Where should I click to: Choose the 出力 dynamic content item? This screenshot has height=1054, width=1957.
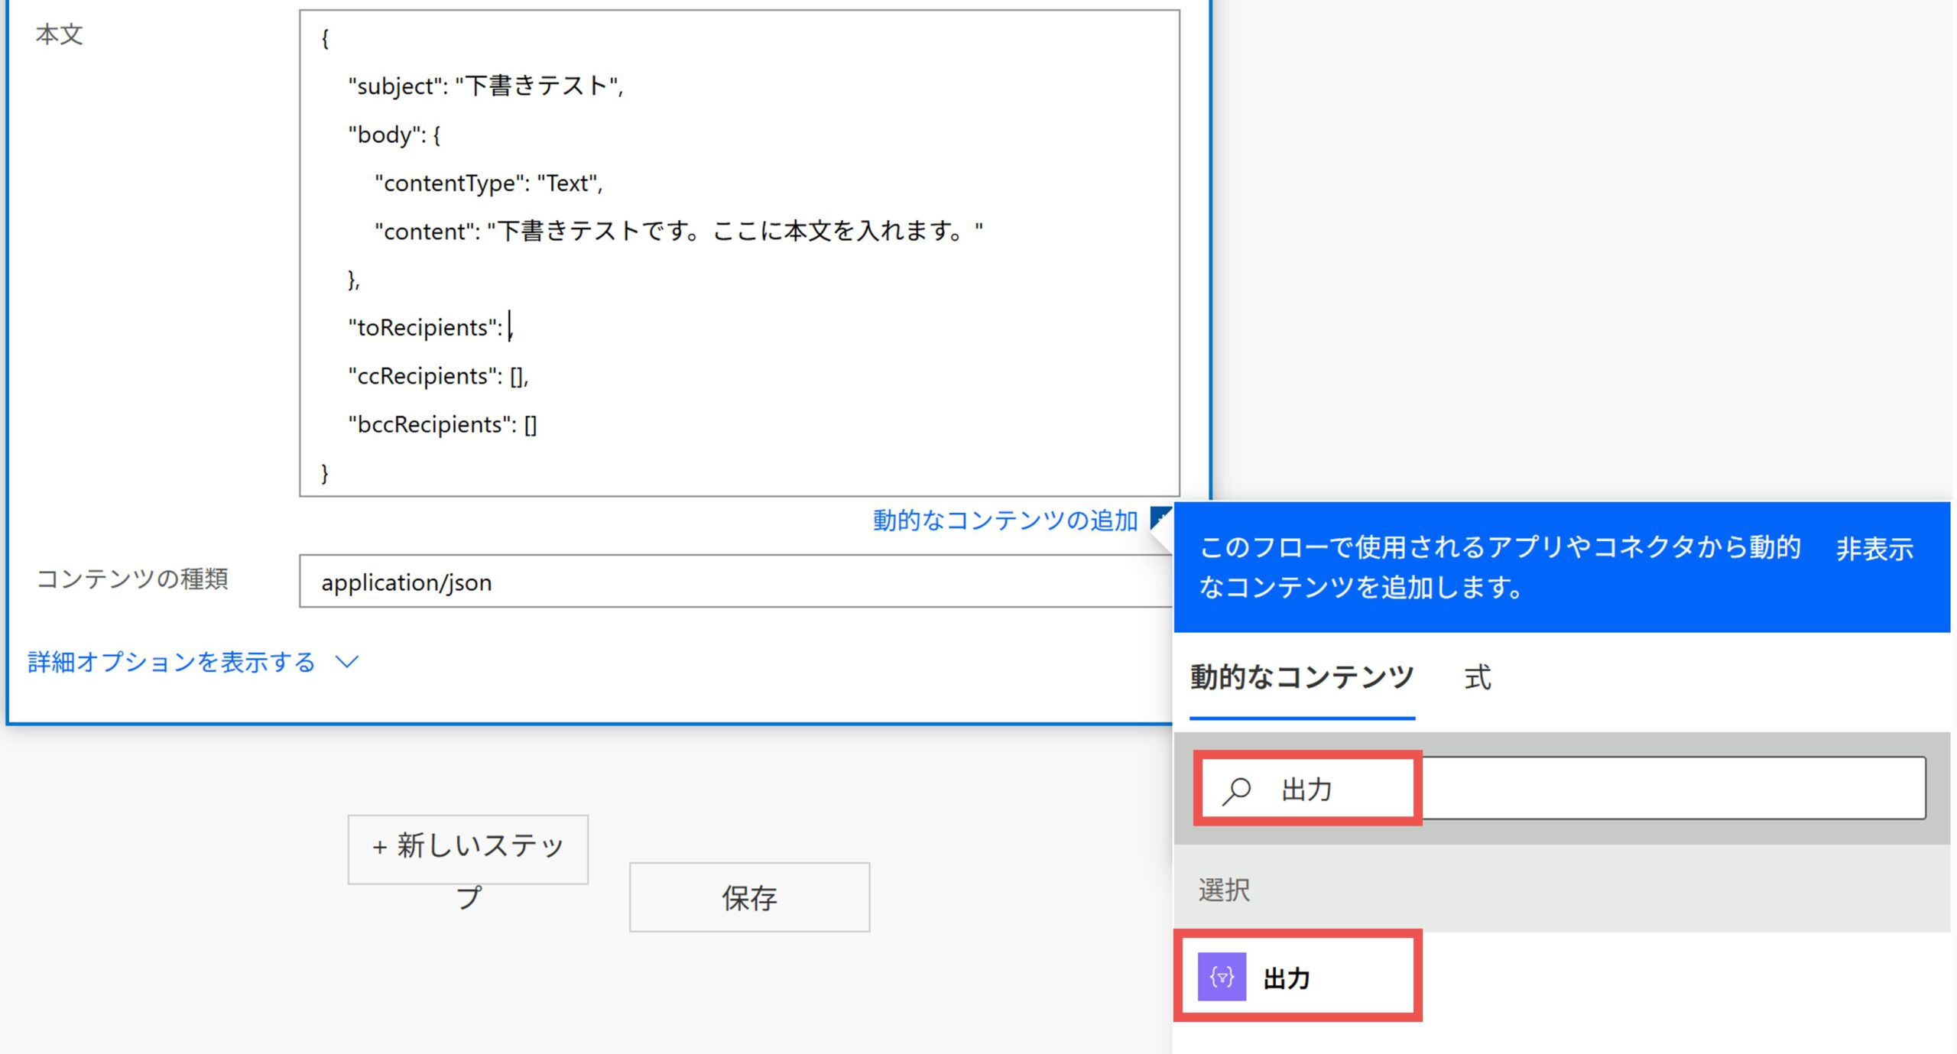[1287, 978]
